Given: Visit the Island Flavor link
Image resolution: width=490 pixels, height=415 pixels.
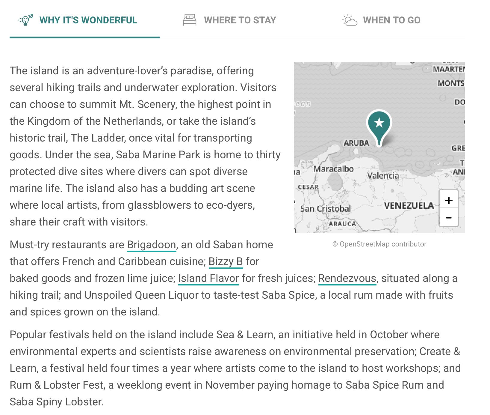Looking at the screenshot, I should (208, 278).
